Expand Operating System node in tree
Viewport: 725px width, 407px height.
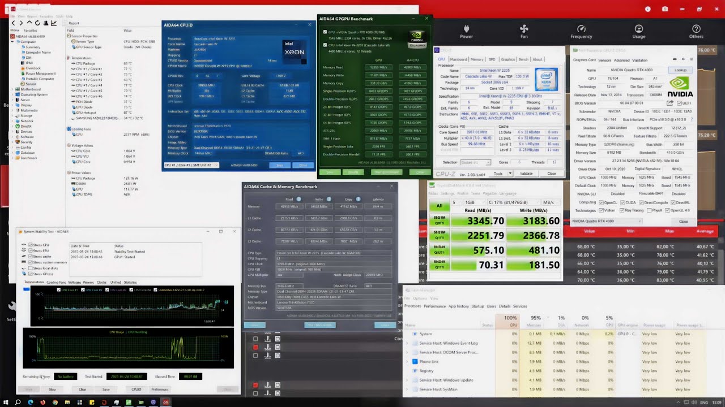12,94
